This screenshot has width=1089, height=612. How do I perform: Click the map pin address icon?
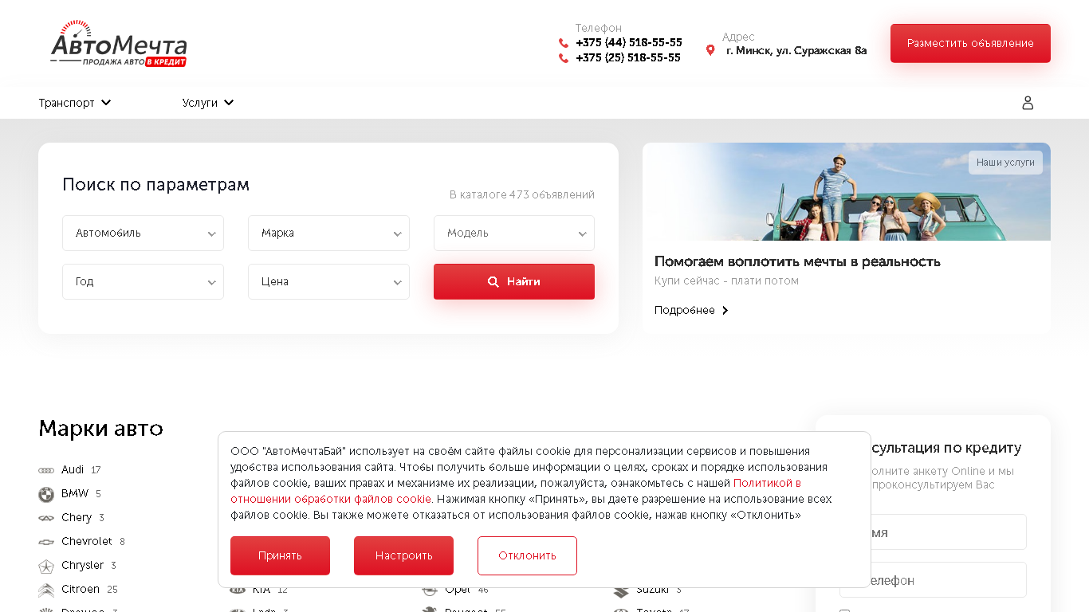pos(710,50)
